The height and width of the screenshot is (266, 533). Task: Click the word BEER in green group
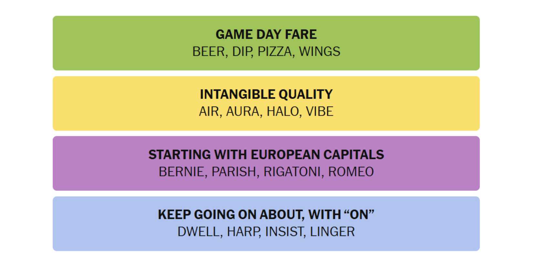coord(208,52)
